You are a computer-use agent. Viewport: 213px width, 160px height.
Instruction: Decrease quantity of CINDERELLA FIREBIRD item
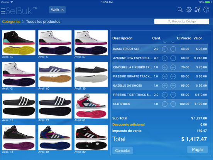coord(173,67)
